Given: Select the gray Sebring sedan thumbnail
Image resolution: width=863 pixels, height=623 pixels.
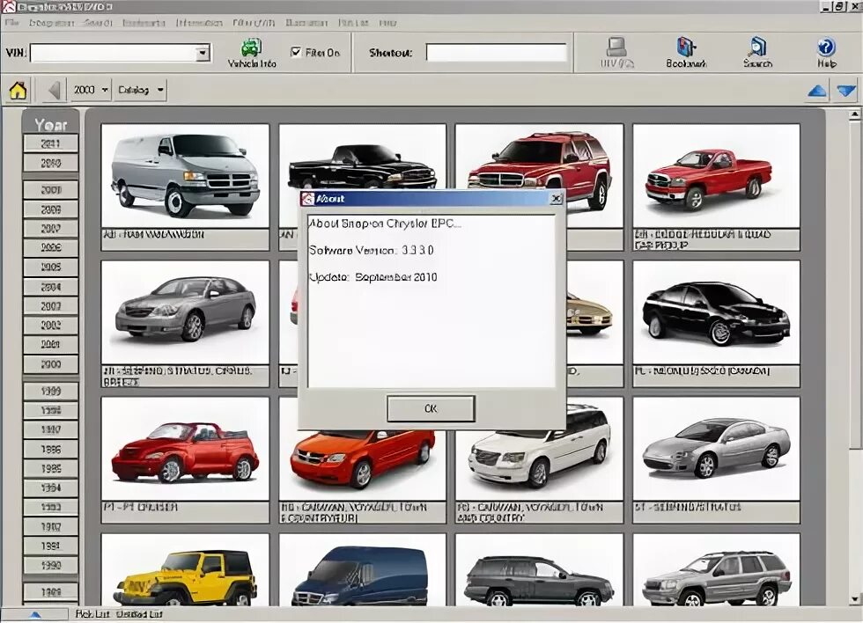Looking at the screenshot, I should pyautogui.click(x=185, y=312).
